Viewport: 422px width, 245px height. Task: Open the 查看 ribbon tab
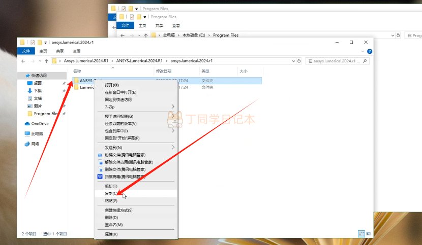click(77, 51)
